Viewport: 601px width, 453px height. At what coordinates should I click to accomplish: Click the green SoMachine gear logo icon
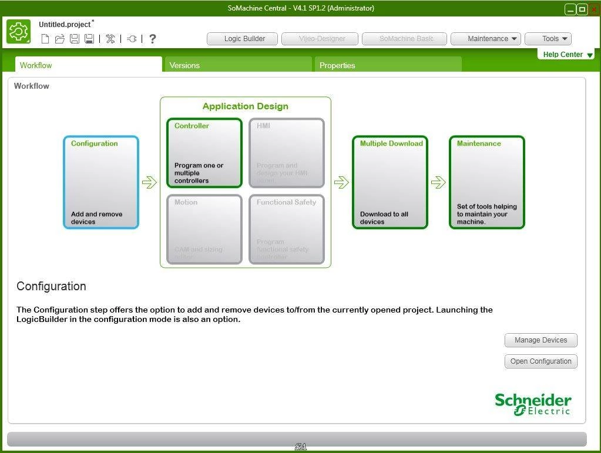[x=18, y=31]
